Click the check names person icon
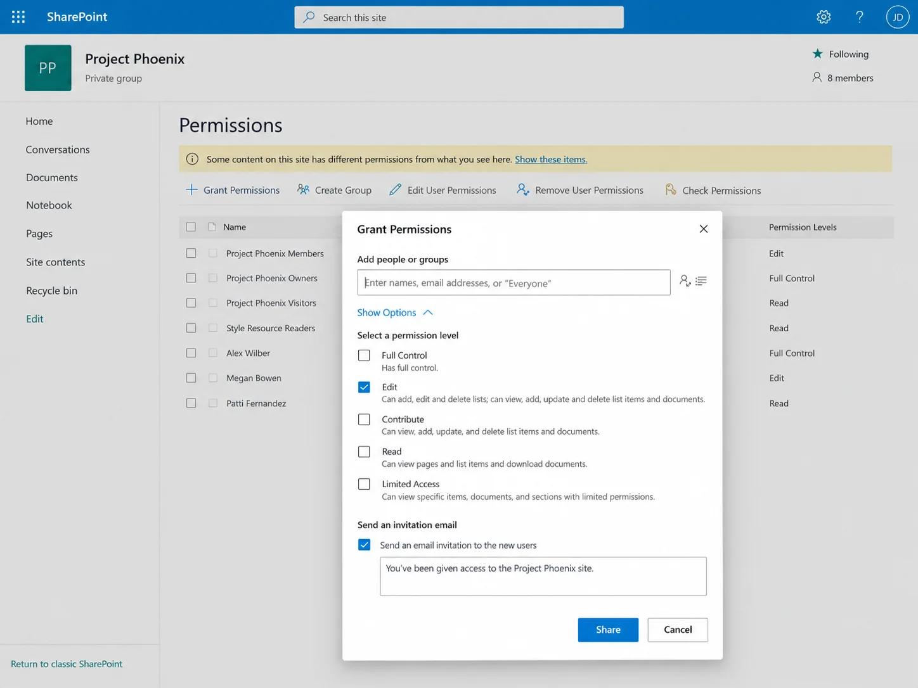Screen dimensions: 918x688 (685, 281)
